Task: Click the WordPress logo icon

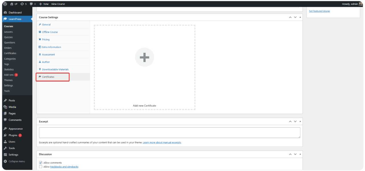Action: coord(5,4)
